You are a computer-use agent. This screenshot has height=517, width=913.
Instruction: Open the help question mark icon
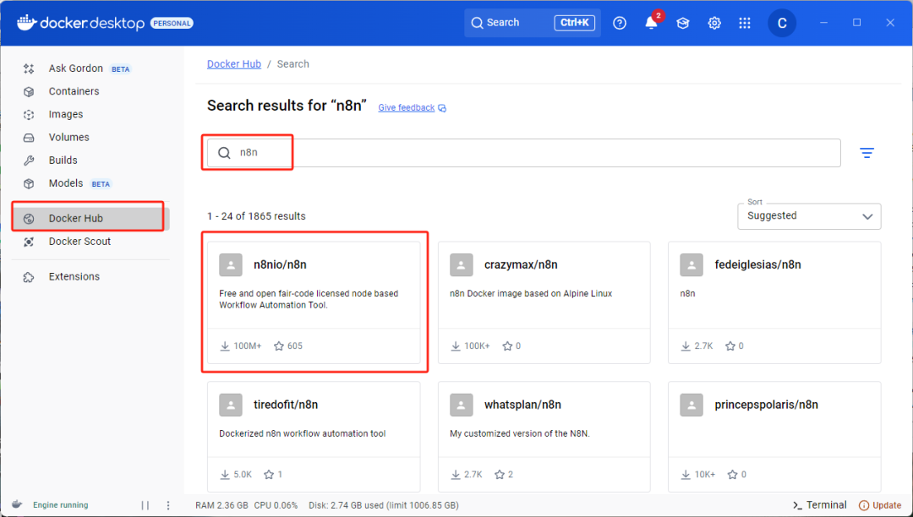[x=620, y=23]
